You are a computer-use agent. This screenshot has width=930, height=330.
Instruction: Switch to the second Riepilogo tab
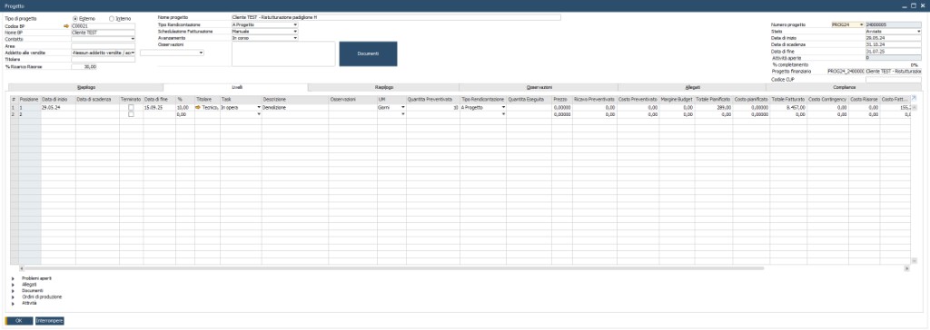[x=384, y=87]
